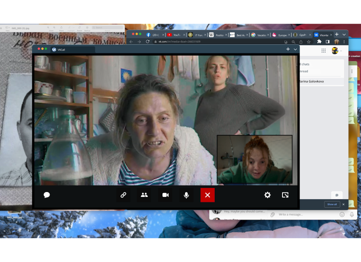Viewport: 361px width, 262px height.
Task: Open the Chrome profile avatar
Action: click(x=336, y=42)
